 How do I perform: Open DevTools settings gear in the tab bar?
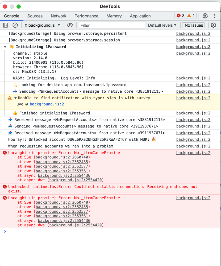coord(205,16)
